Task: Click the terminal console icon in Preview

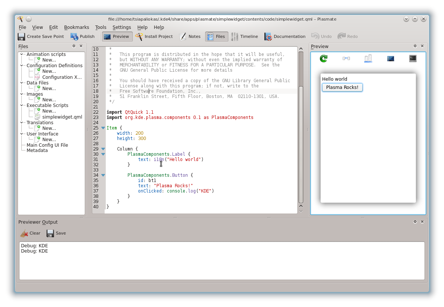Action: [412, 59]
